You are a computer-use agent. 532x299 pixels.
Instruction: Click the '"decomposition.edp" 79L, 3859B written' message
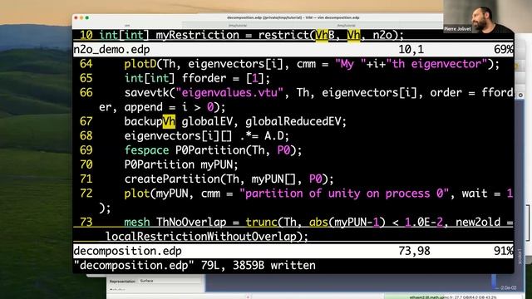tap(195, 266)
